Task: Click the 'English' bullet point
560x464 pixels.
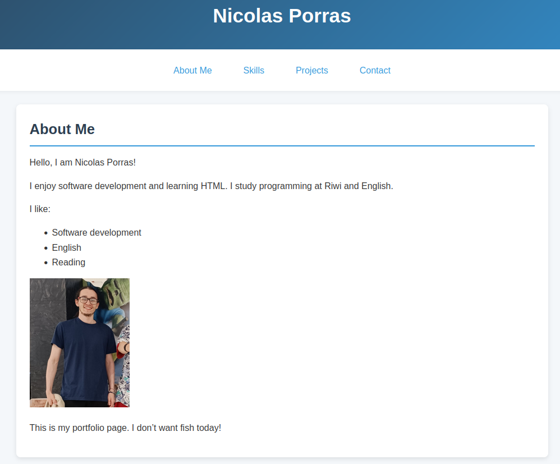Action: click(x=66, y=247)
